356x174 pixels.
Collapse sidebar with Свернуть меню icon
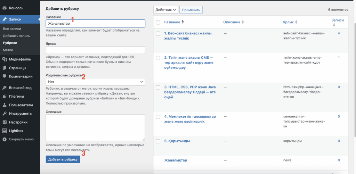[5, 139]
